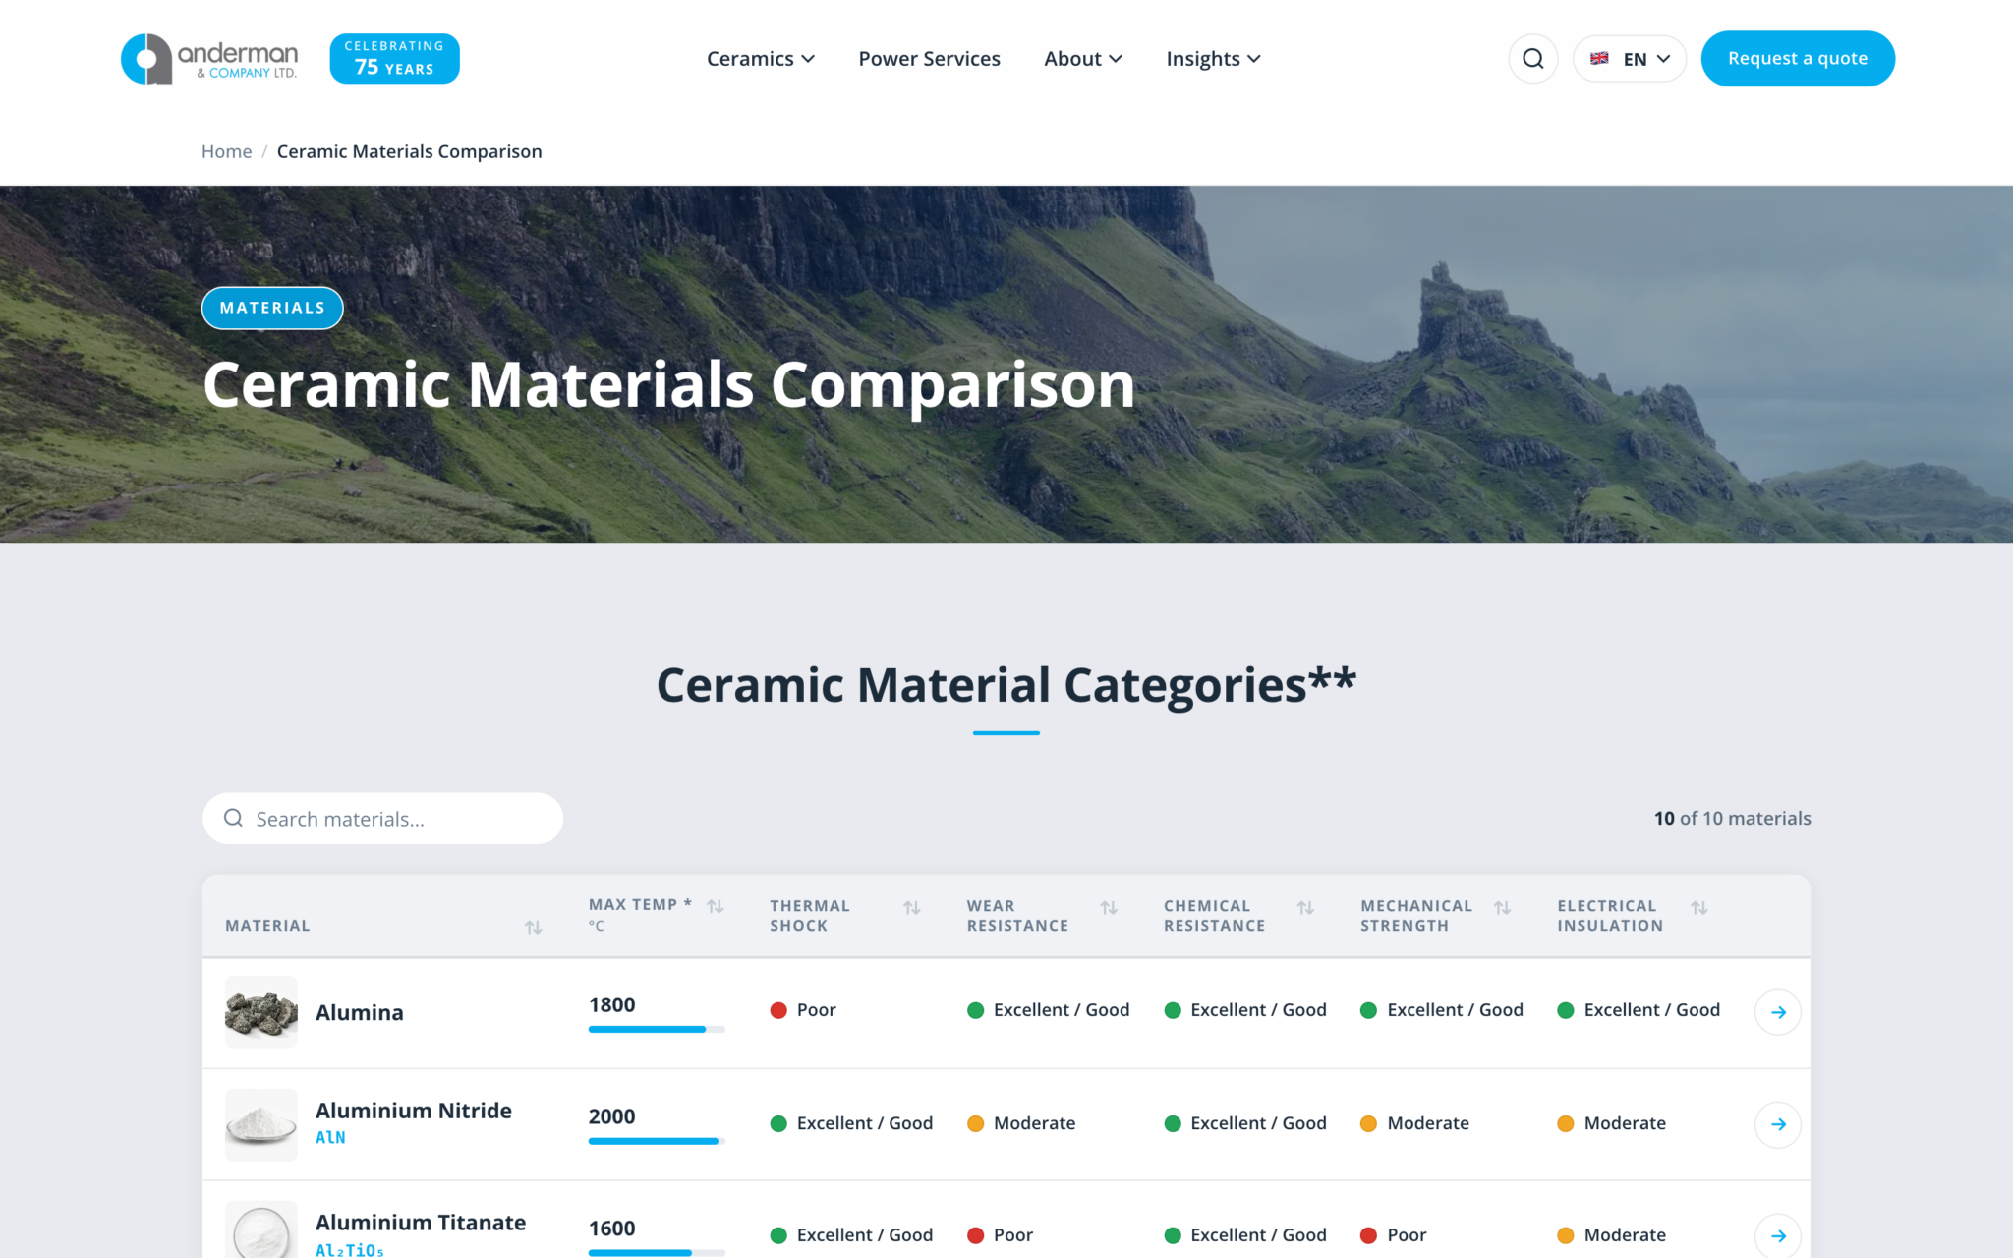This screenshot has height=1258, width=2013.
Task: Open Aluminium Titanate details arrow button
Action: pyautogui.click(x=1777, y=1235)
